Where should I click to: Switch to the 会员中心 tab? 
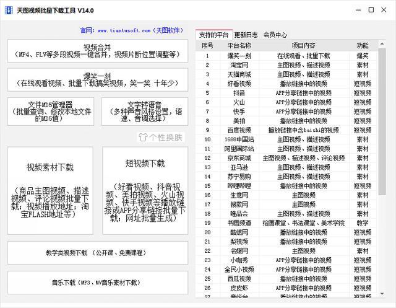pyautogui.click(x=275, y=35)
